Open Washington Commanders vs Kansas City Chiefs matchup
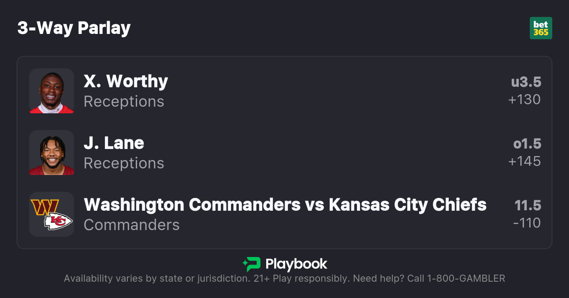This screenshot has width=569, height=298. click(285, 205)
